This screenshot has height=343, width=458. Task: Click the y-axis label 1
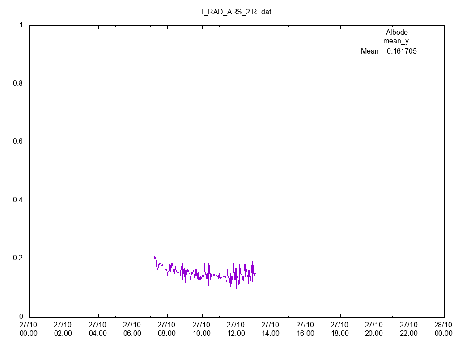pos(21,25)
